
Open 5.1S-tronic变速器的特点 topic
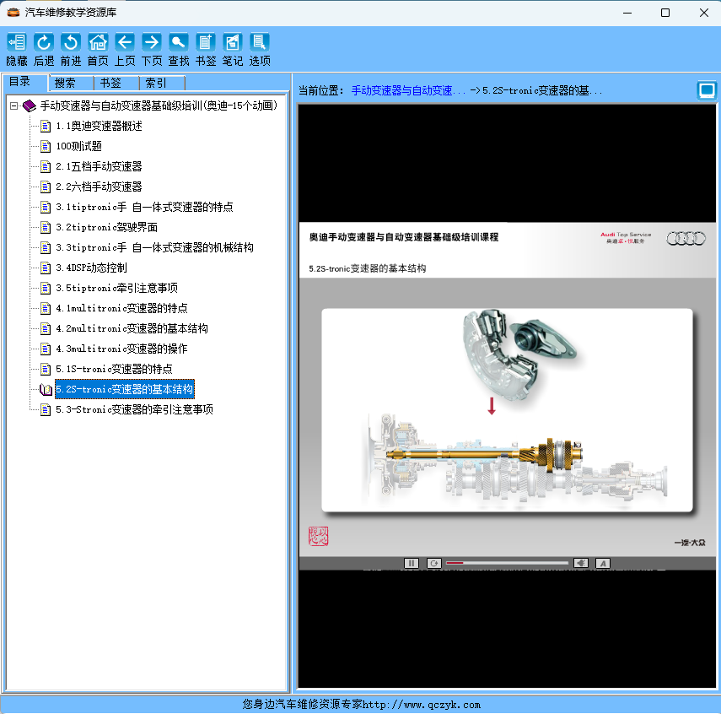click(x=114, y=369)
